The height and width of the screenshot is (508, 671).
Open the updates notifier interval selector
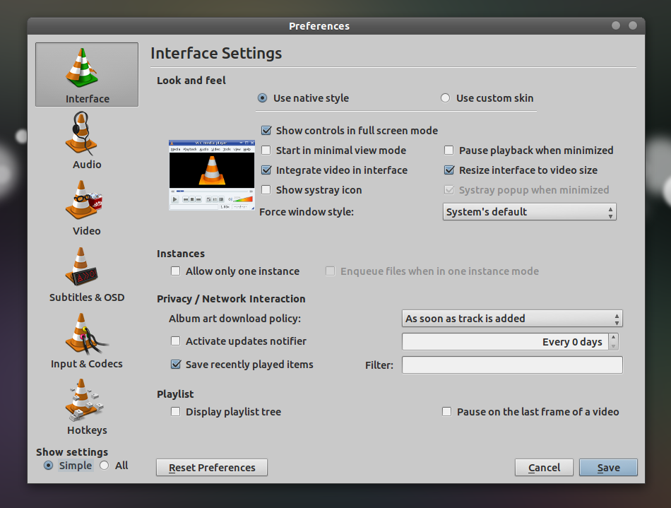click(510, 341)
